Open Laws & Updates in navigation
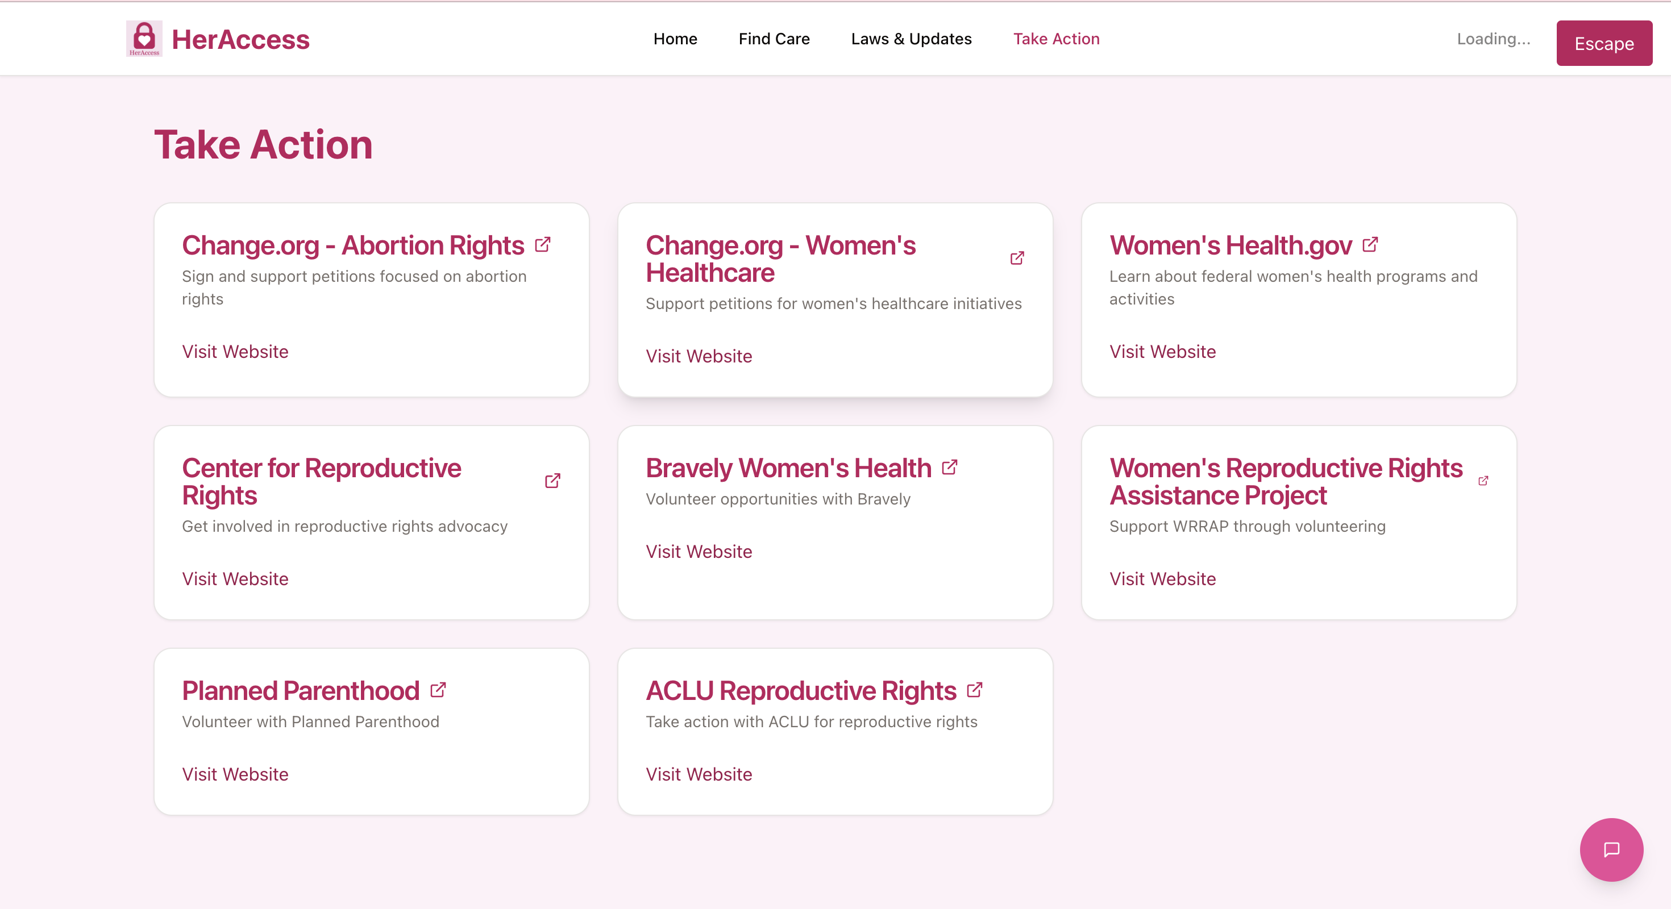Screen dimensions: 1671x909 pyautogui.click(x=911, y=39)
